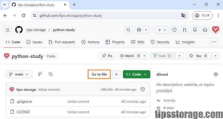Open the create new plus menu
The height and width of the screenshot is (119, 223).
click(162, 30)
